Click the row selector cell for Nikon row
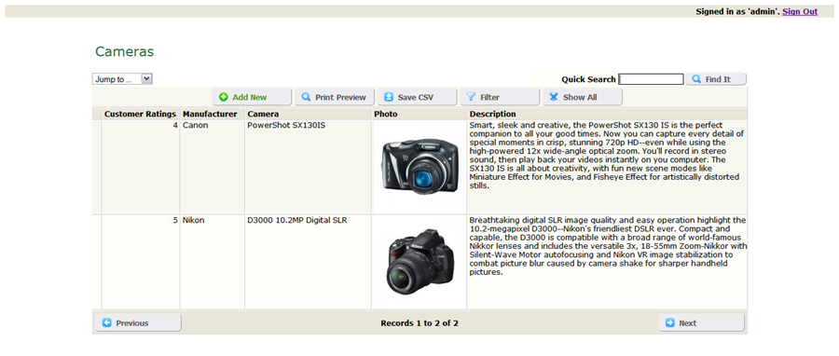Viewport: 839px width, 356px height. (97, 263)
